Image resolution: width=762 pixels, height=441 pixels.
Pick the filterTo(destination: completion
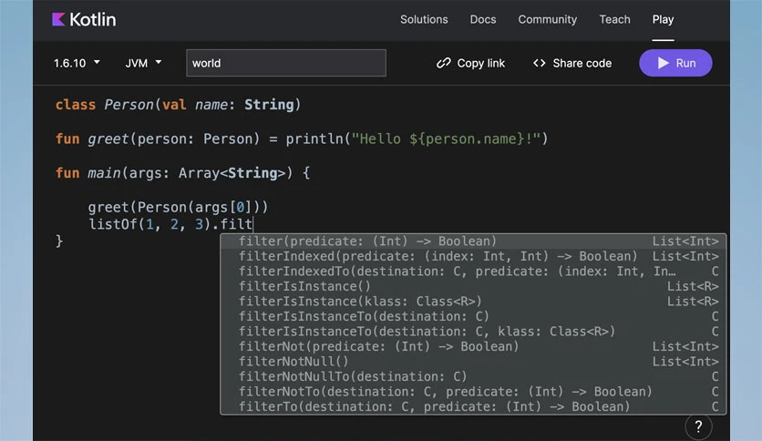473,407
